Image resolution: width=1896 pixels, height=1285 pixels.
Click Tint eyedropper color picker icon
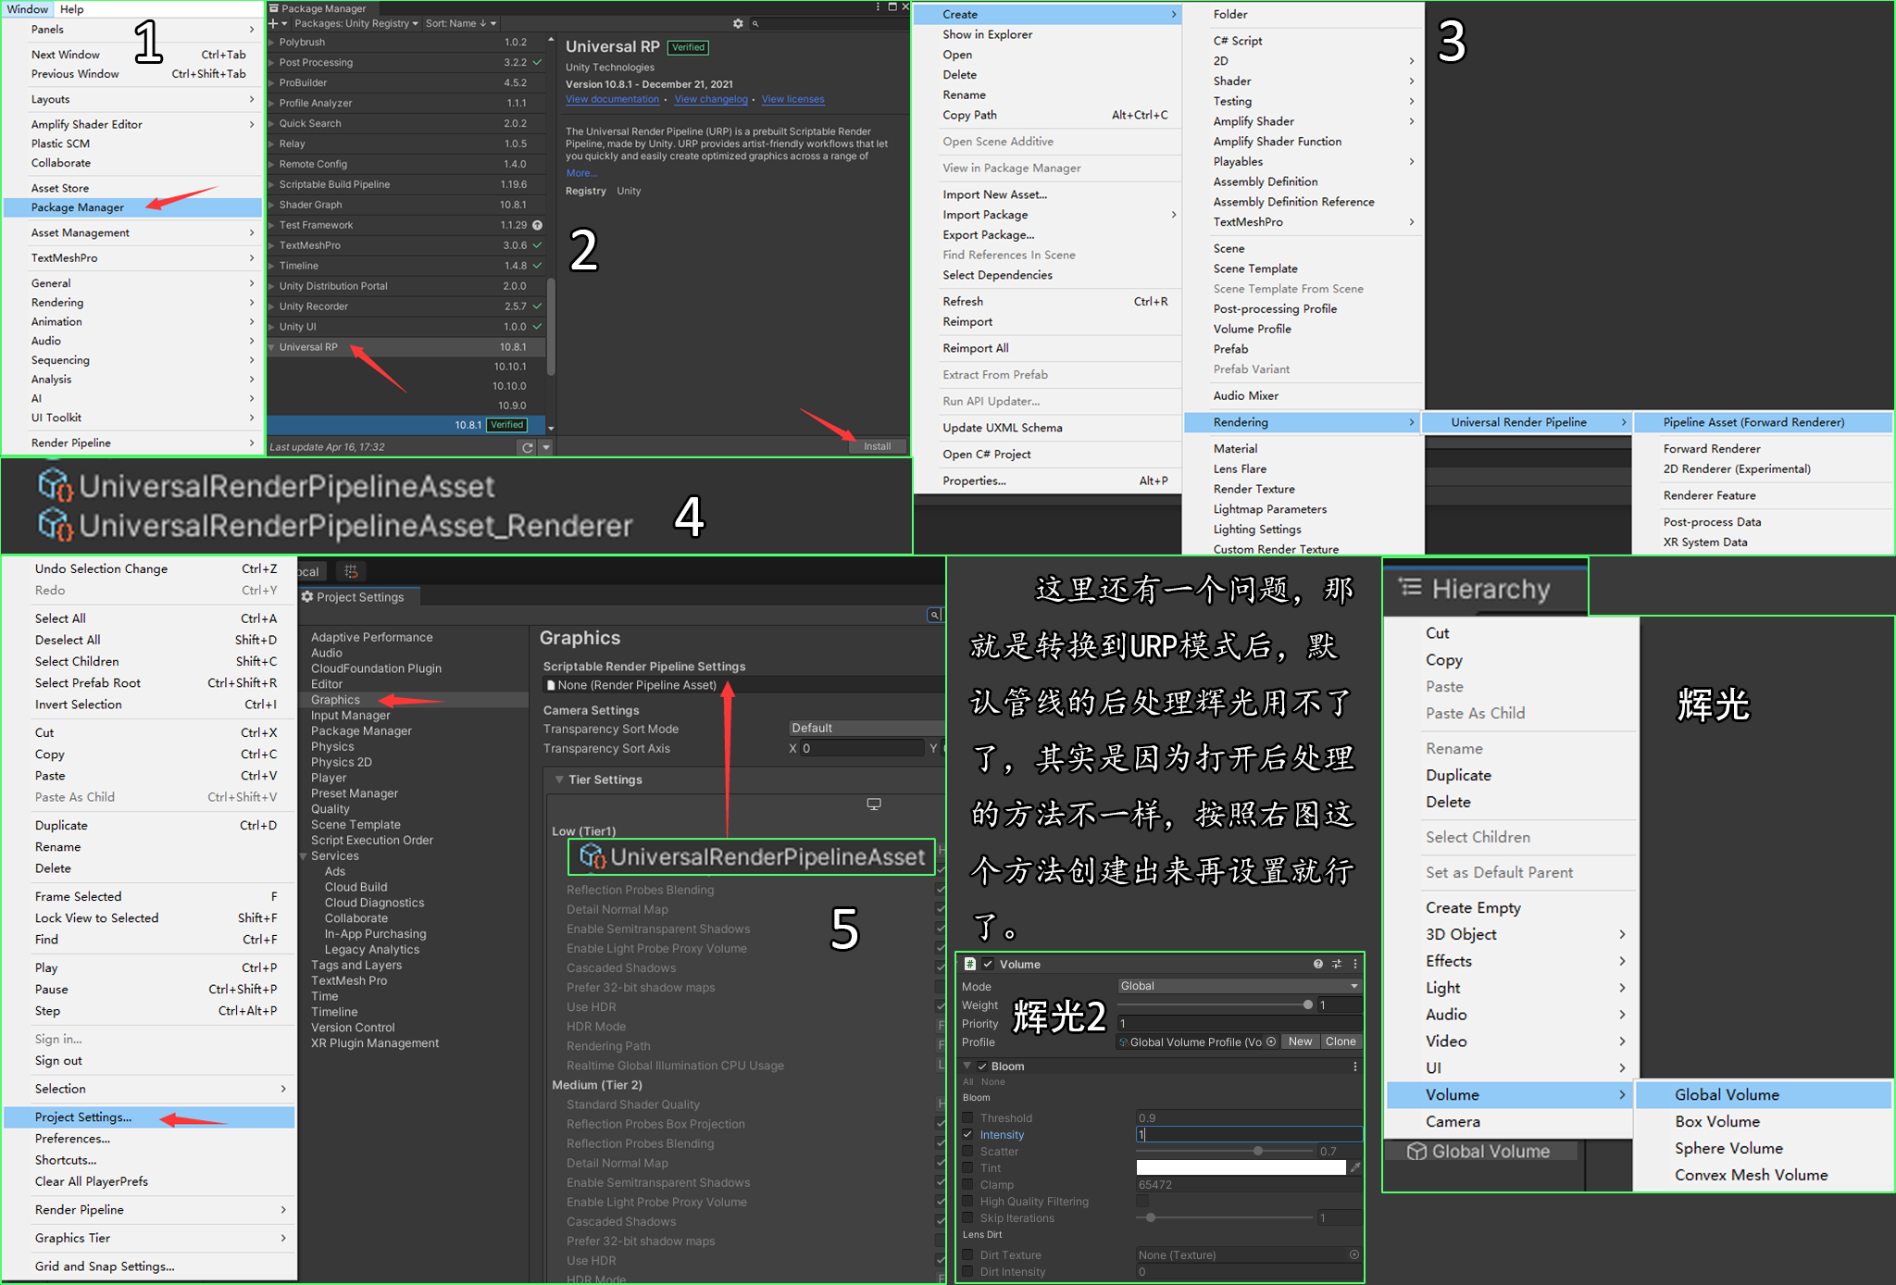(x=1355, y=1168)
